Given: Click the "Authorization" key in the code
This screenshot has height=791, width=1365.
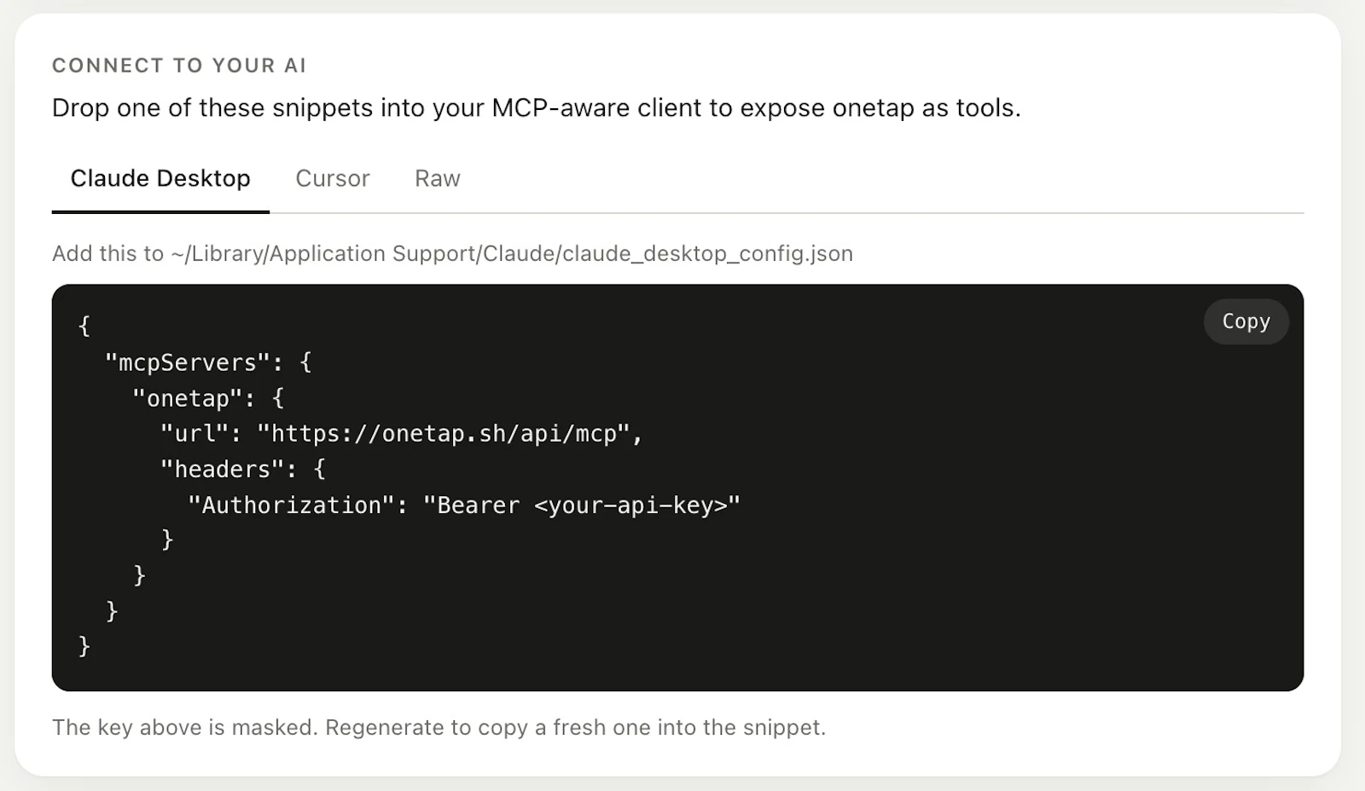Looking at the screenshot, I should (x=291, y=505).
